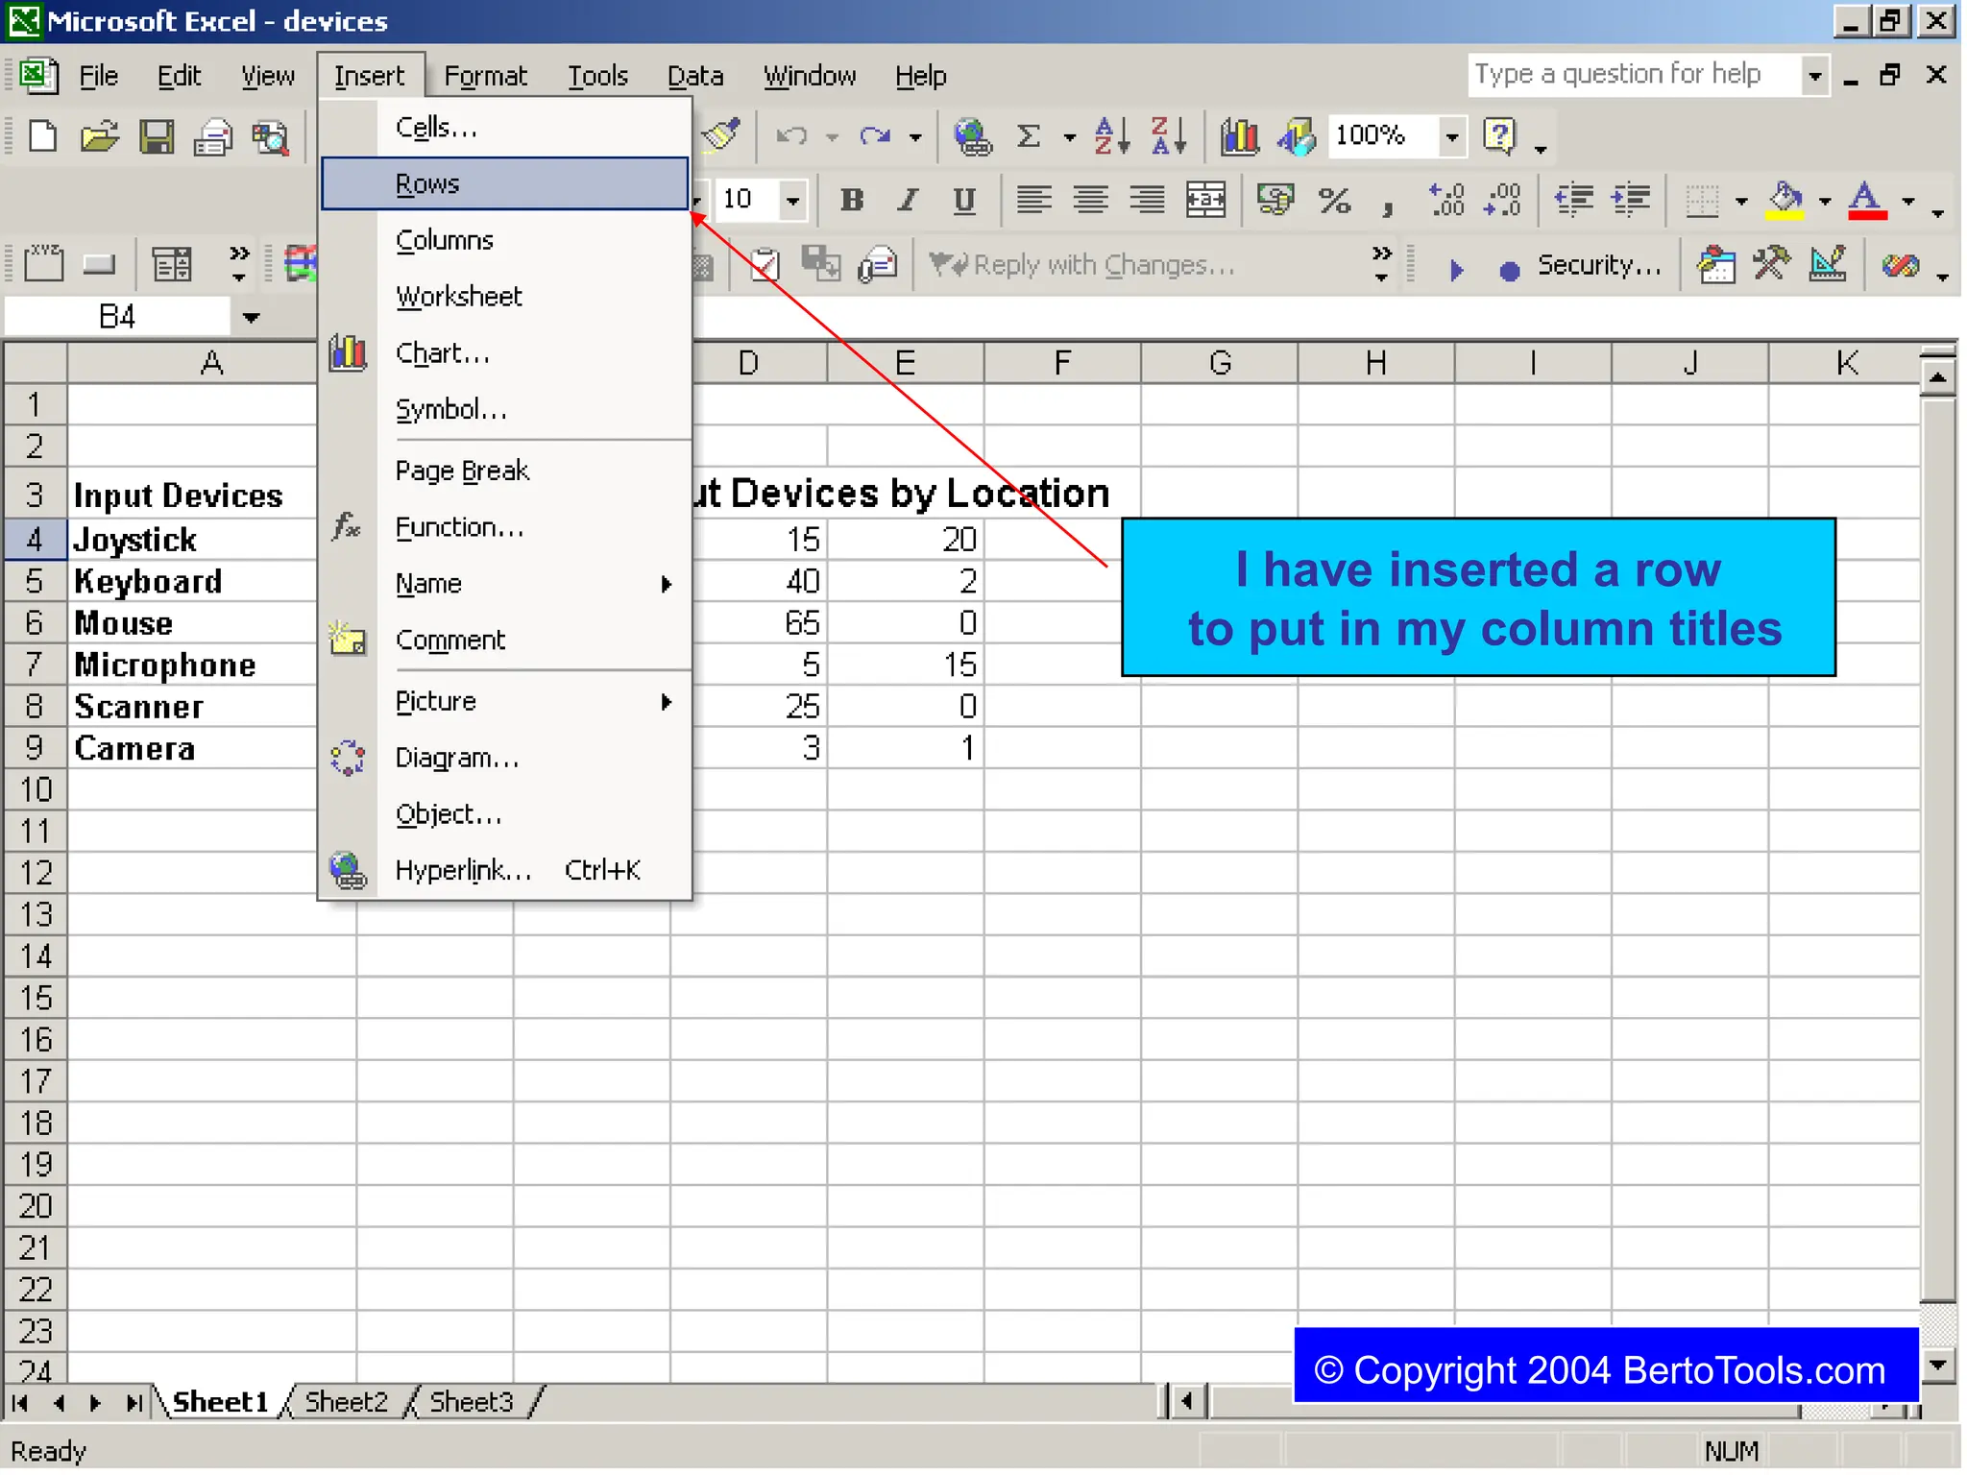Click the Insert Hyperlink globe toolbar icon
The width and height of the screenshot is (1967, 1475).
[x=972, y=137]
